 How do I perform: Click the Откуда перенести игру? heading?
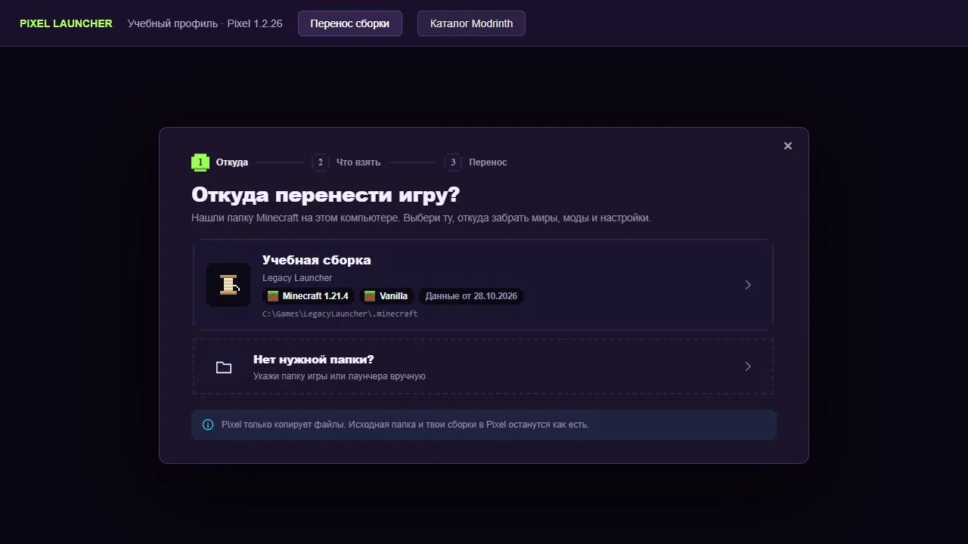(325, 195)
